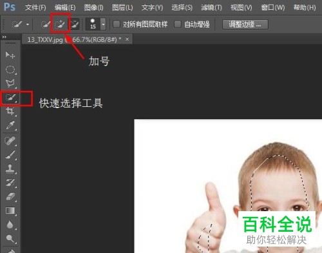Select the Gradient tool
322x253 pixels.
[x=10, y=211]
